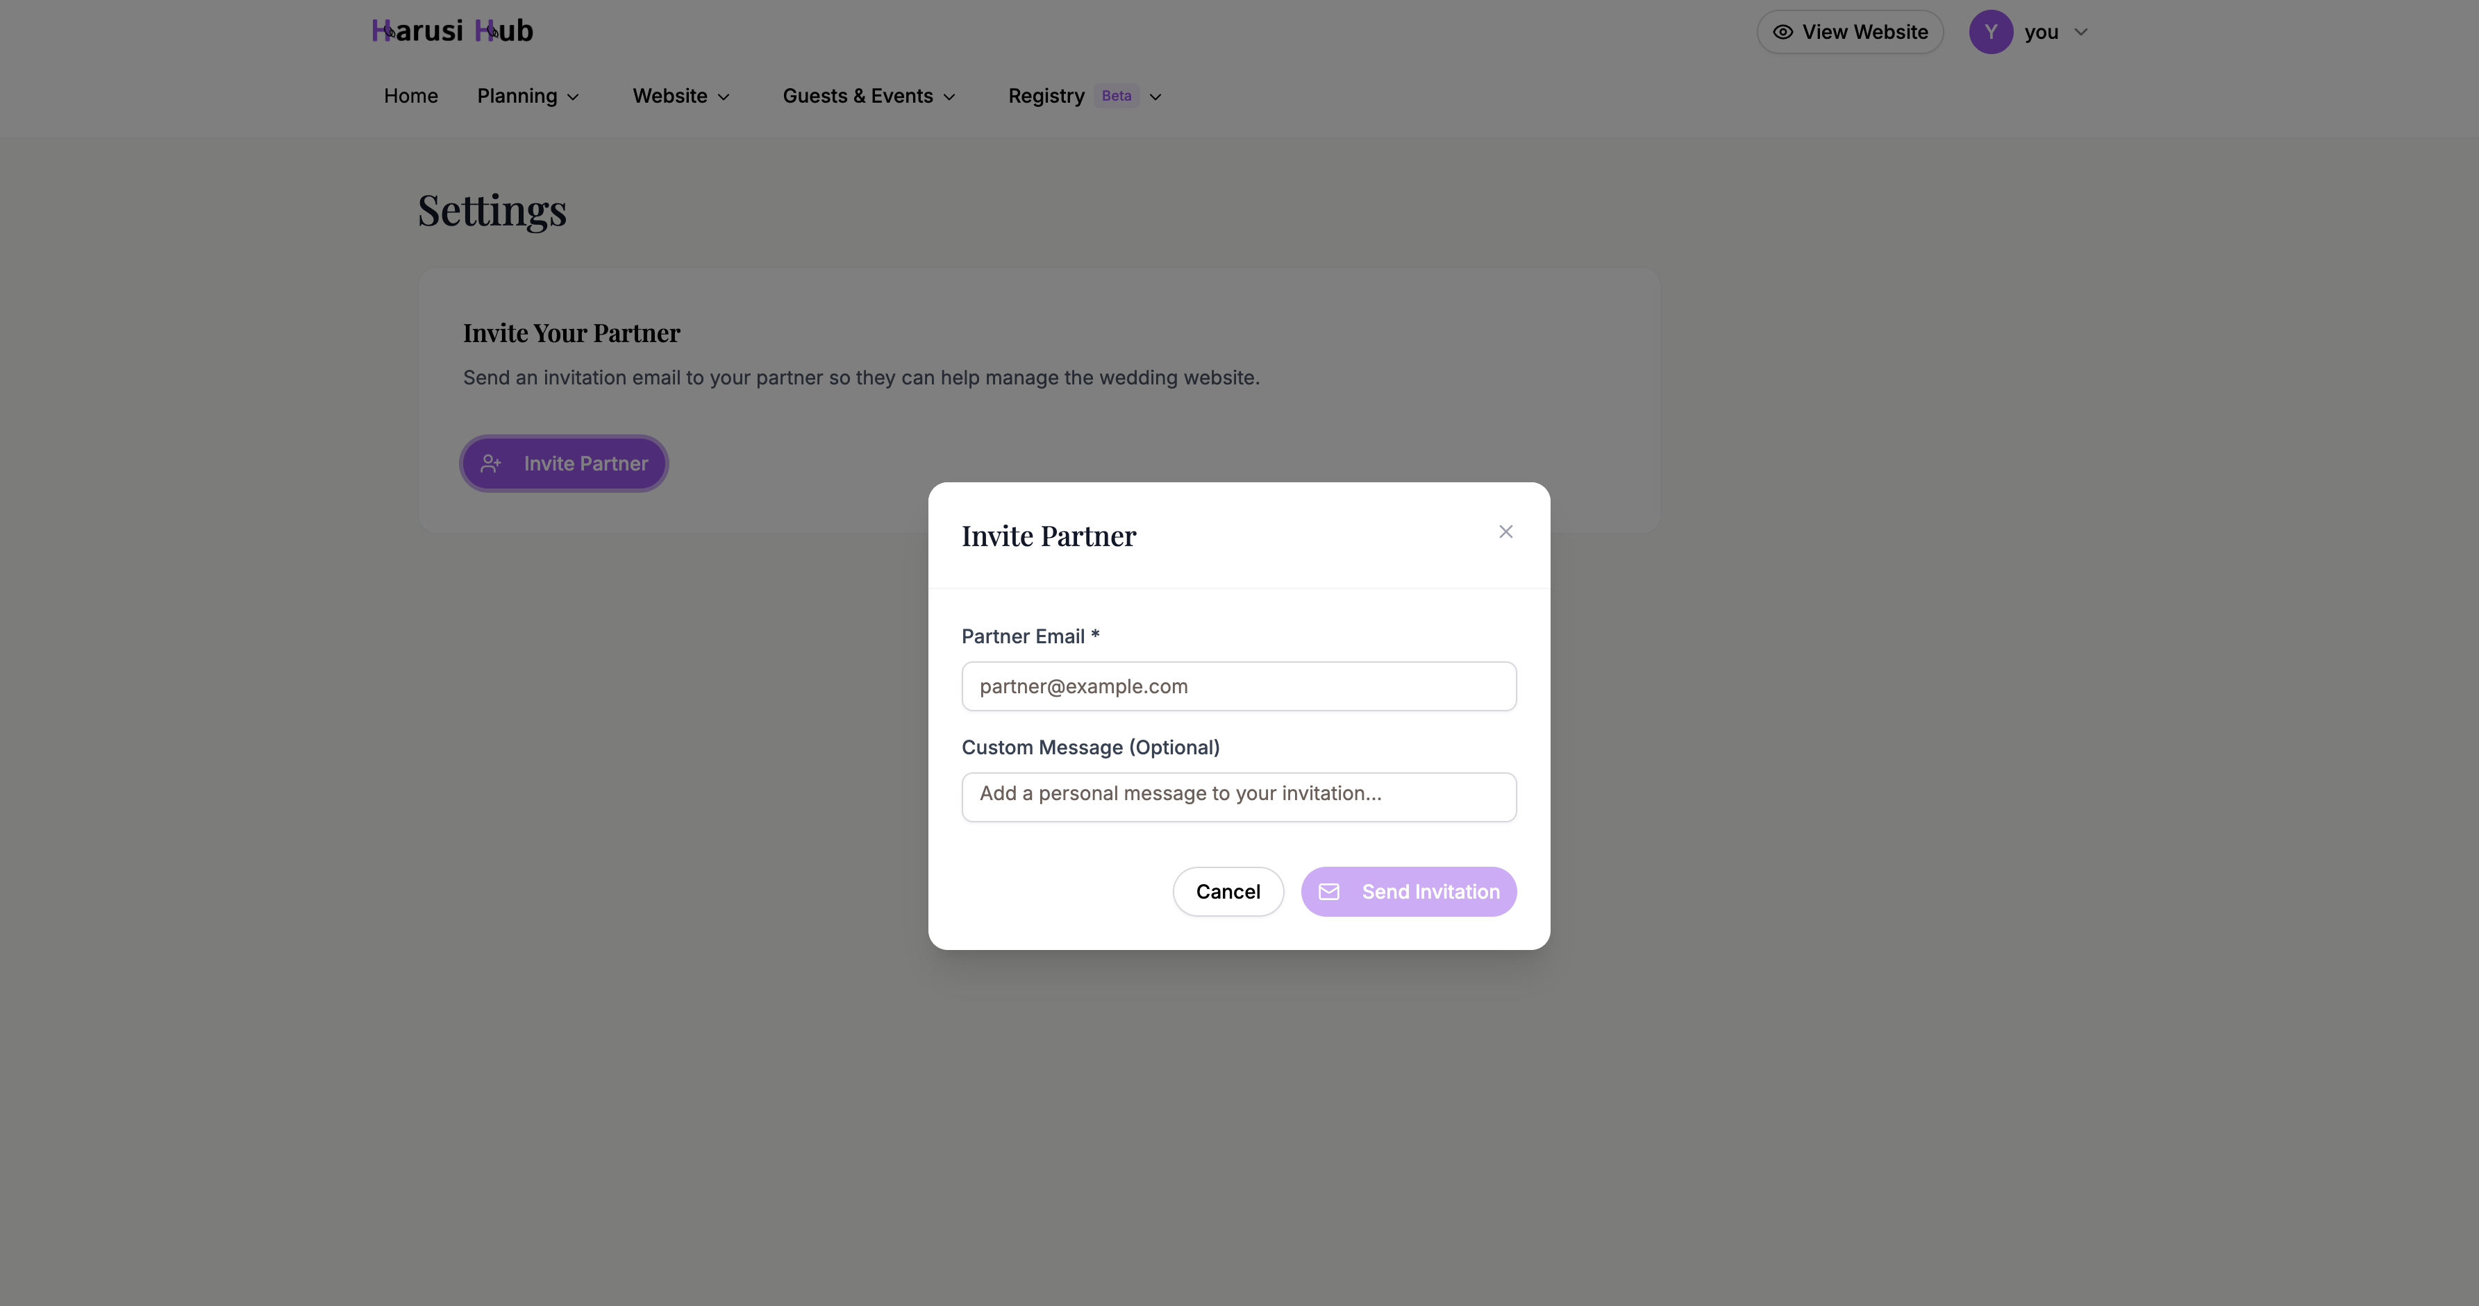Open View Website

point(1850,31)
